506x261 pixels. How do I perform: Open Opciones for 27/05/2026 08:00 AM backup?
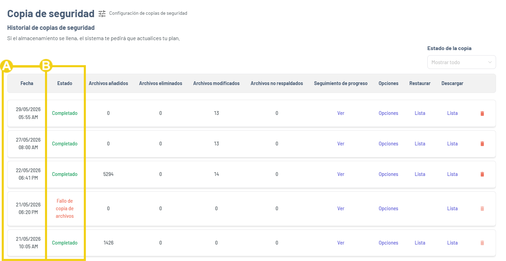click(389, 144)
